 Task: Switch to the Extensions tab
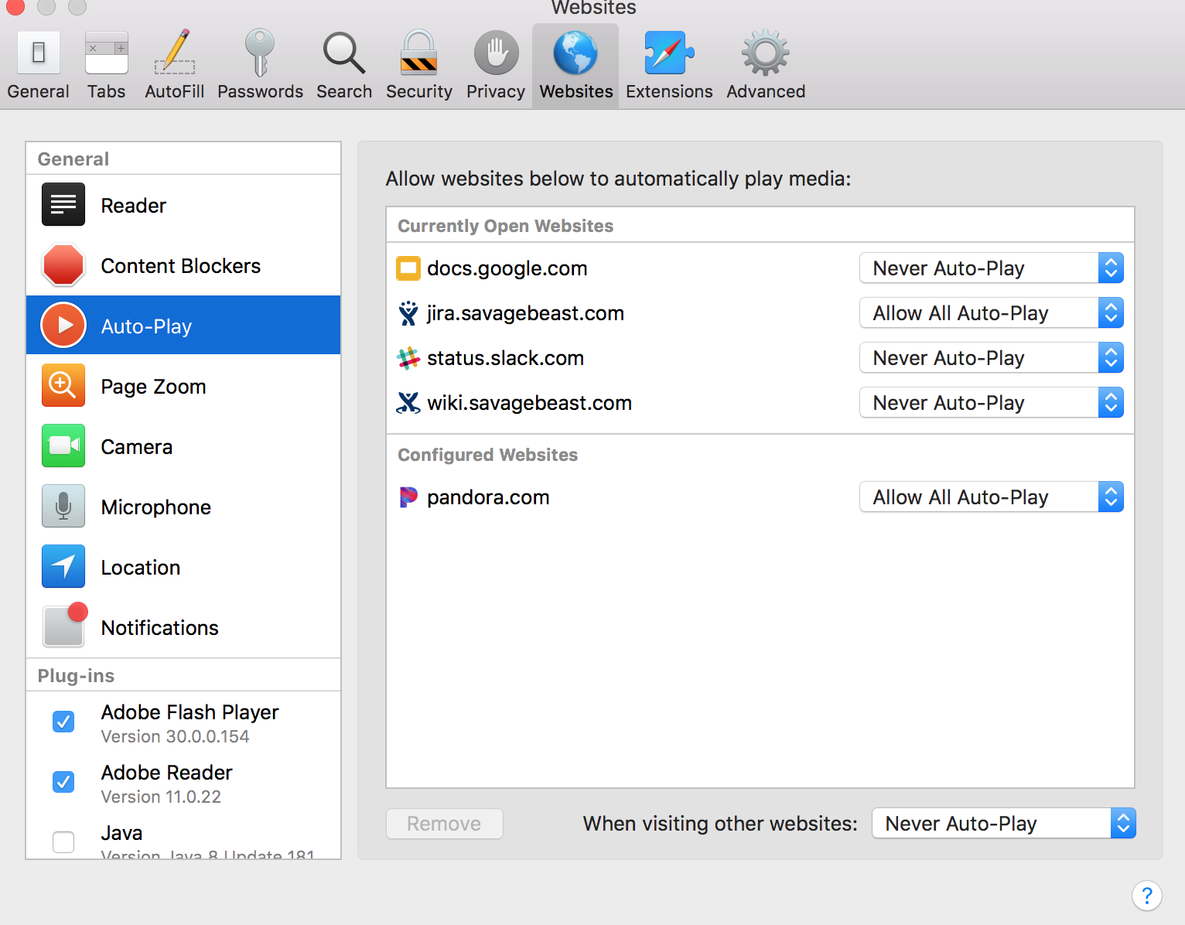[x=669, y=66]
